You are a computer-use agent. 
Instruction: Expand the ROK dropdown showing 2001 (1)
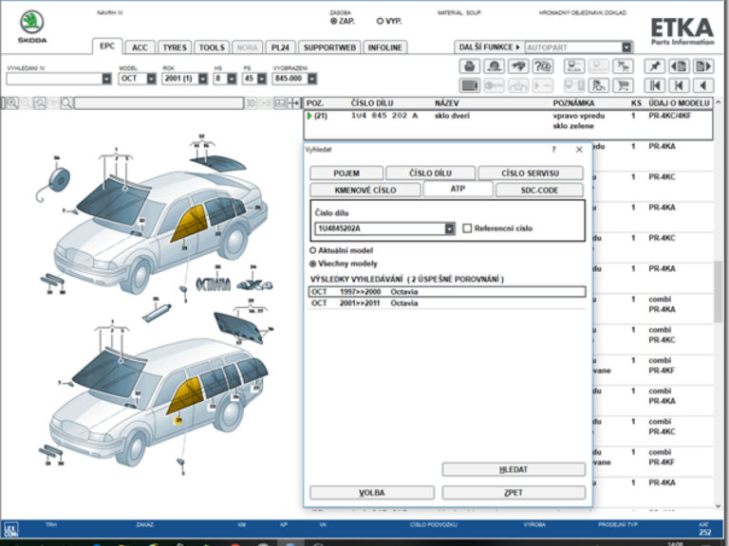pyautogui.click(x=202, y=79)
